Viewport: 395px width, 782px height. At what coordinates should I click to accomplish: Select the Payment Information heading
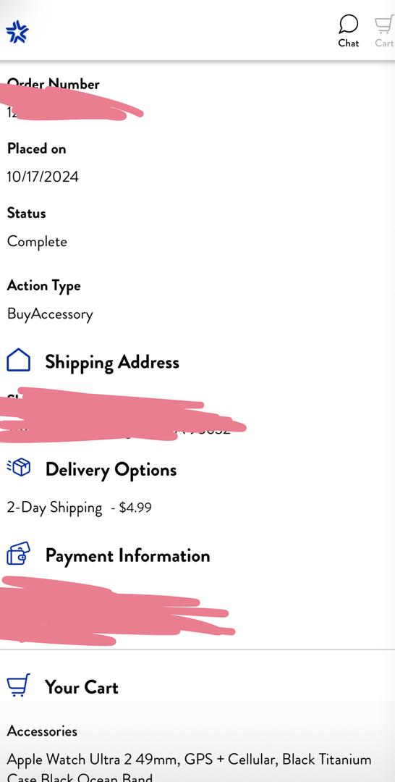[127, 556]
